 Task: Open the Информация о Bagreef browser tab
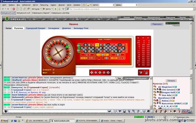click(x=41, y=13)
